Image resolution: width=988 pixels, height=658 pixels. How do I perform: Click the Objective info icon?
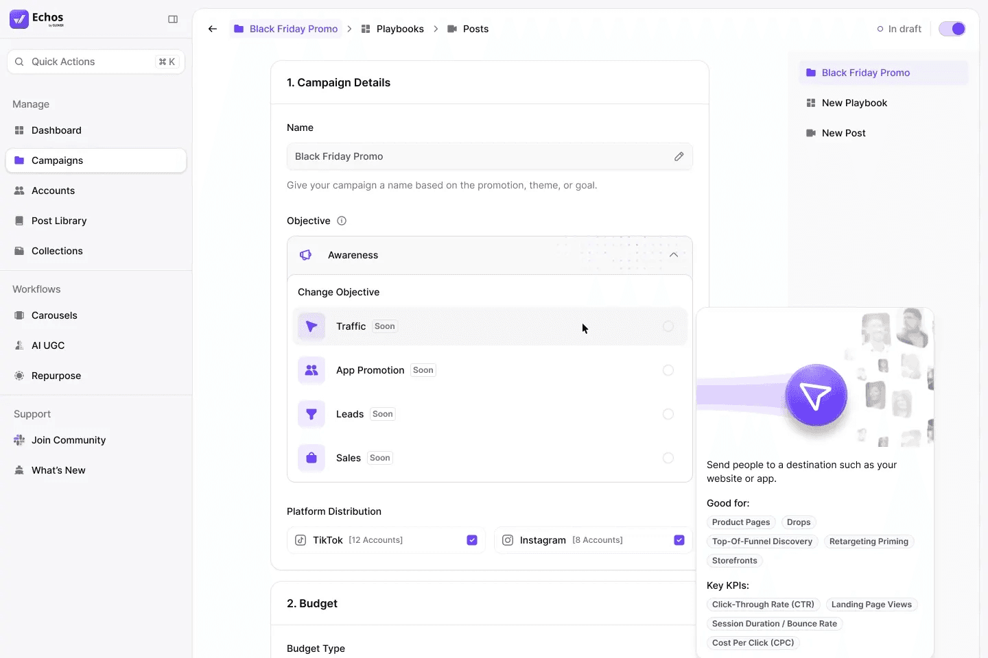(x=342, y=221)
